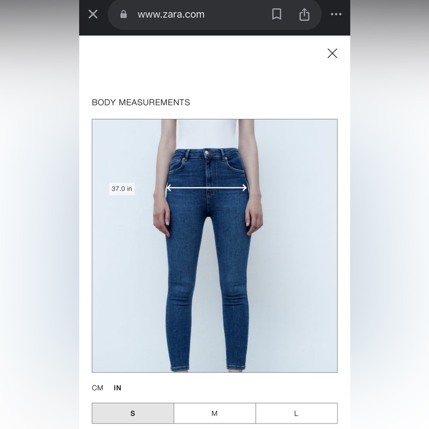Select size S tab
This screenshot has width=429, height=429.
[133, 413]
